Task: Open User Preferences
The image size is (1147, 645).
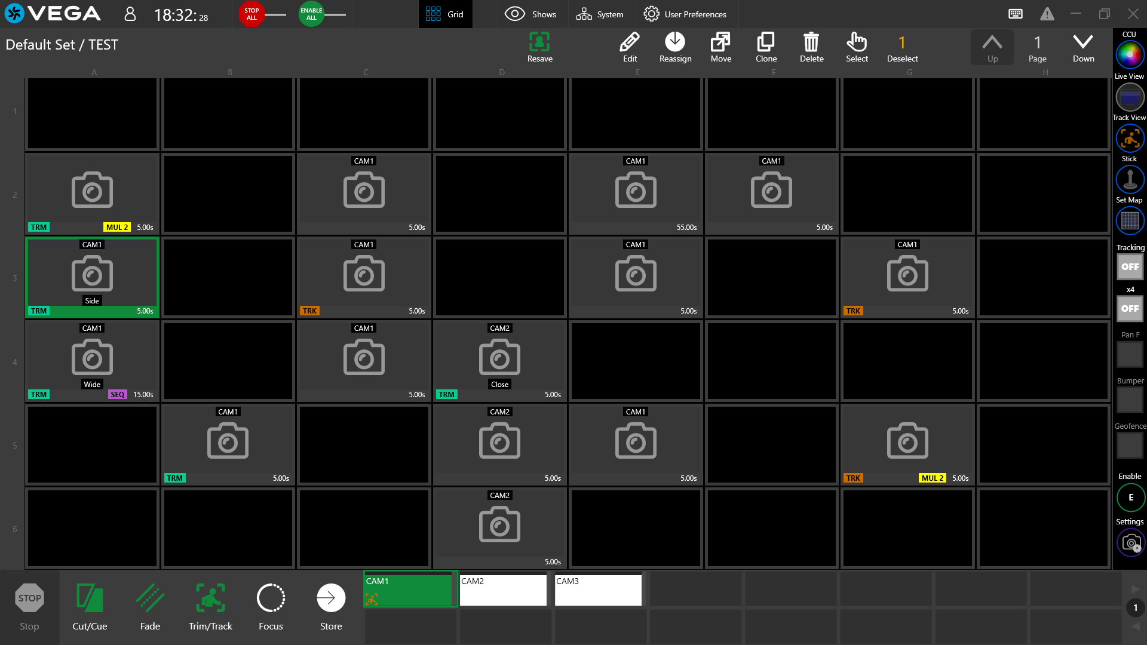Action: [686, 14]
